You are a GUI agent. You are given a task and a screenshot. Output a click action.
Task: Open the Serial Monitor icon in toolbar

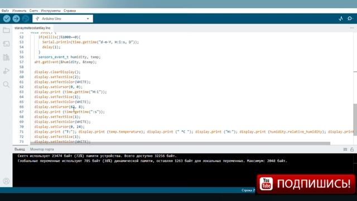[x=350, y=18]
